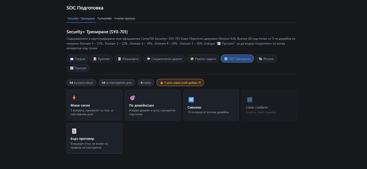Click the SOC Подготовка heading
This screenshot has width=367, height=169.
(x=85, y=8)
